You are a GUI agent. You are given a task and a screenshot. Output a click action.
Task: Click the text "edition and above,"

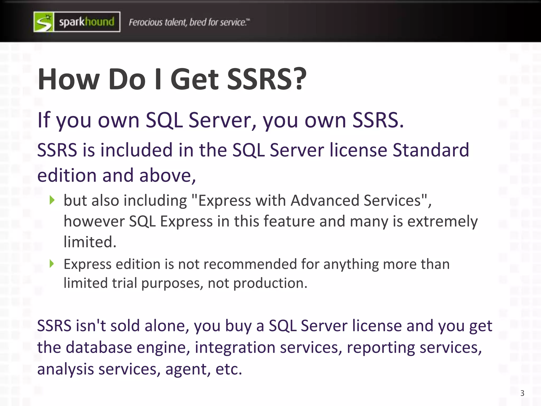pos(117,176)
